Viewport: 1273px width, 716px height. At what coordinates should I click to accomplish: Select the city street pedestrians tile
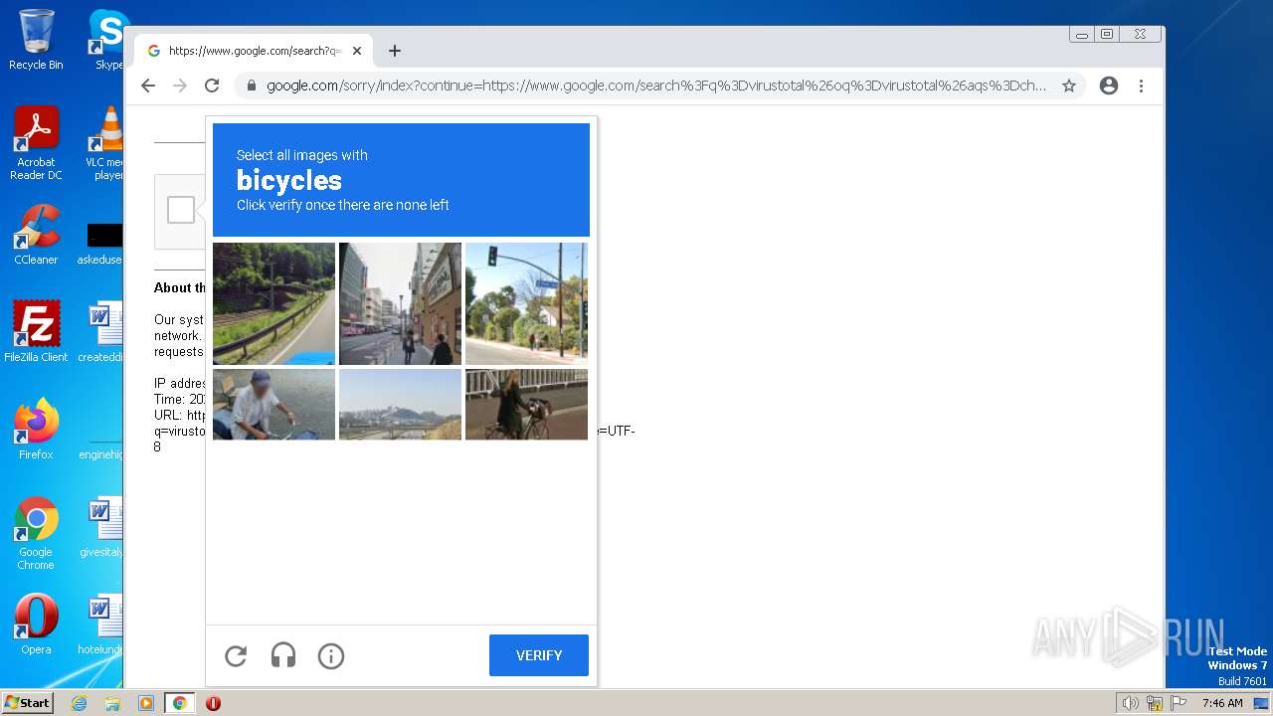(x=400, y=303)
